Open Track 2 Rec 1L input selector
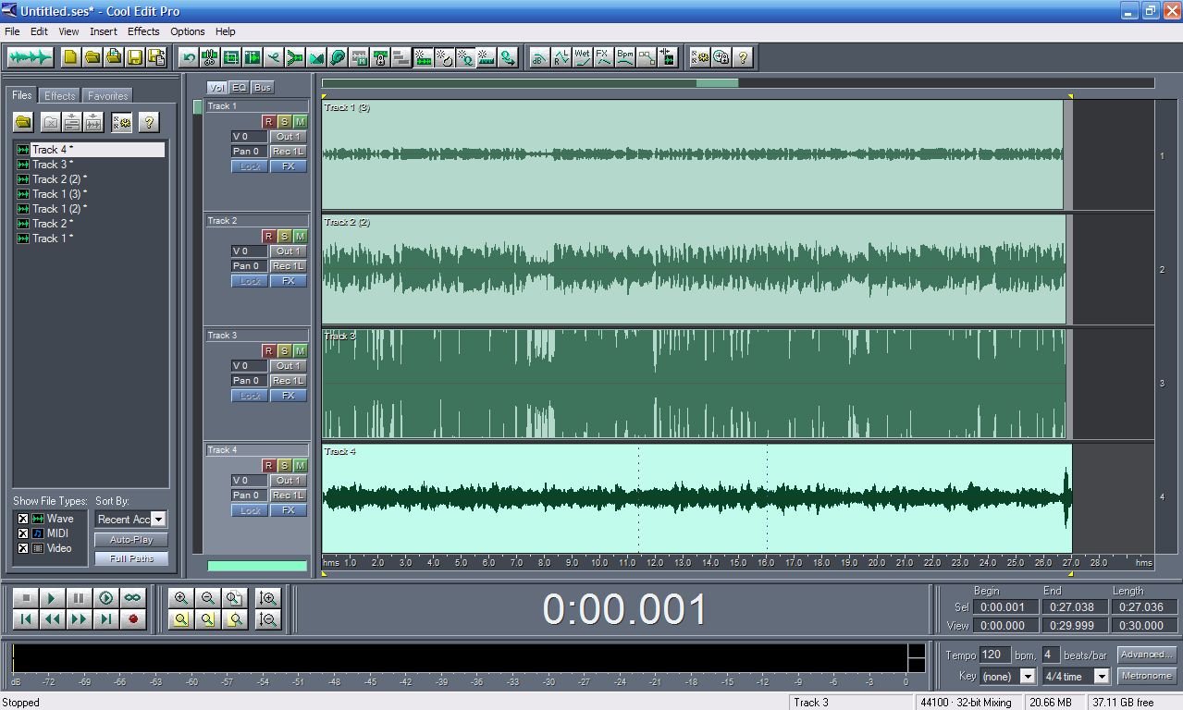The width and height of the screenshot is (1183, 710). (288, 265)
